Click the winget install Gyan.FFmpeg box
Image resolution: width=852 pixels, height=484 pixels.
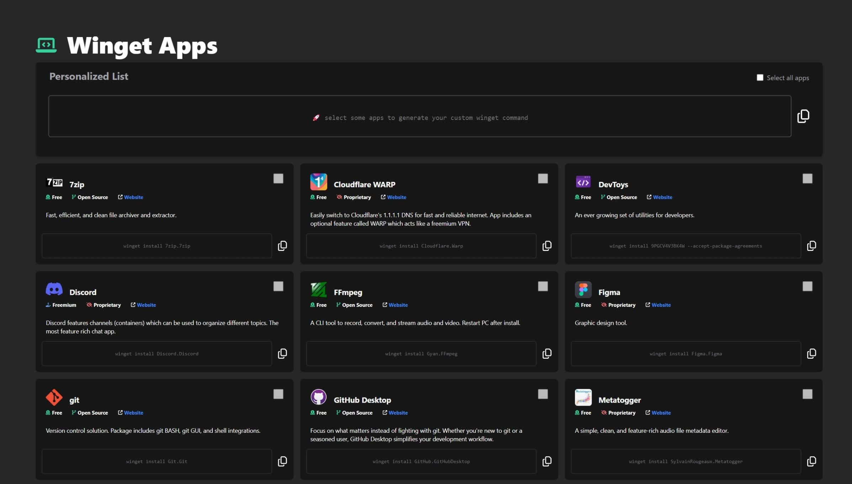[421, 354]
